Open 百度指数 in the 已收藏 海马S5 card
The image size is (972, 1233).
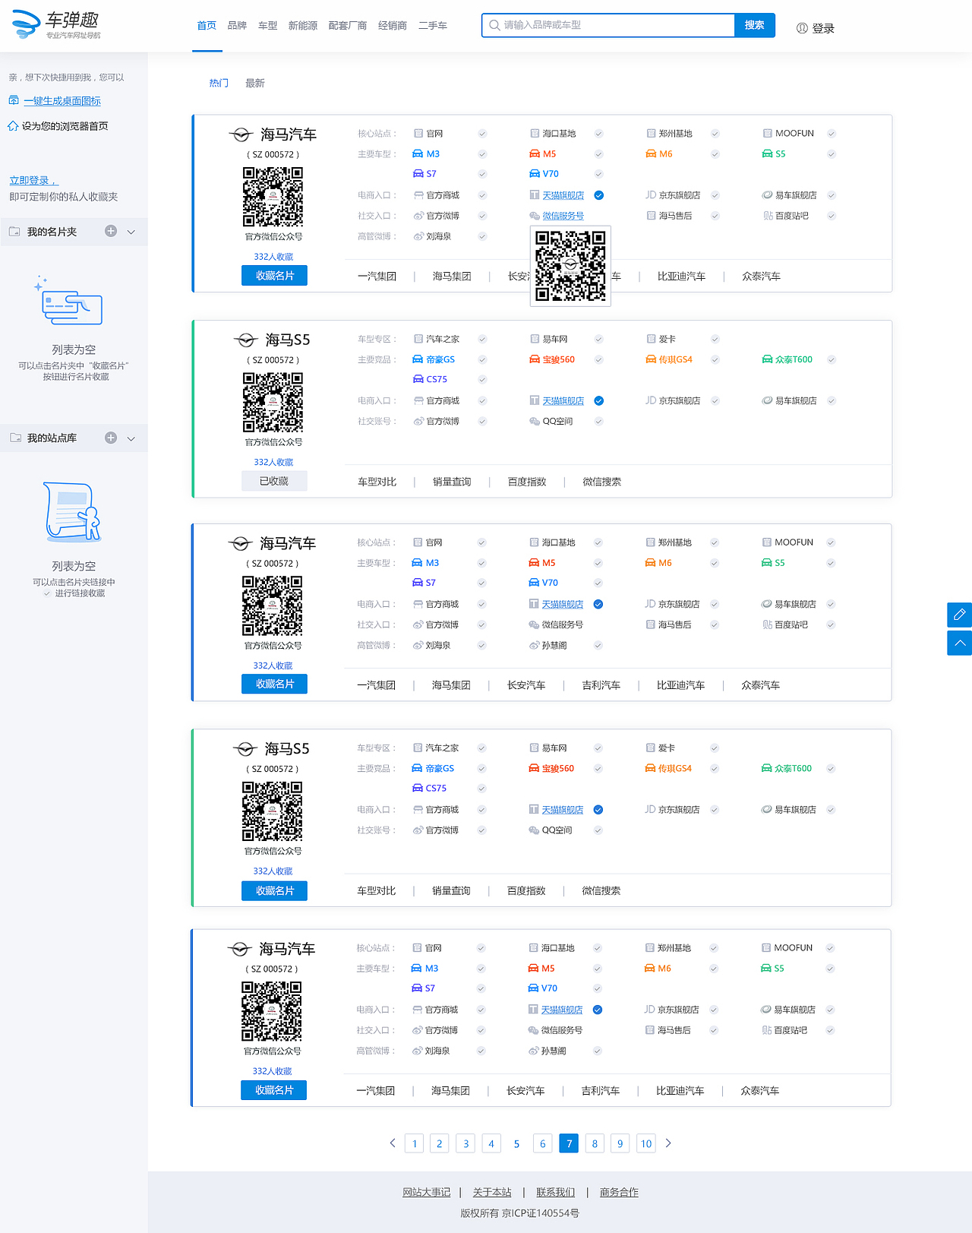point(527,482)
